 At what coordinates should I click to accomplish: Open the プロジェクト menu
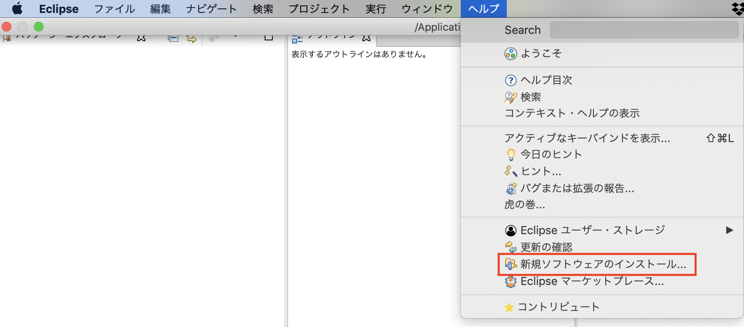[x=319, y=8]
